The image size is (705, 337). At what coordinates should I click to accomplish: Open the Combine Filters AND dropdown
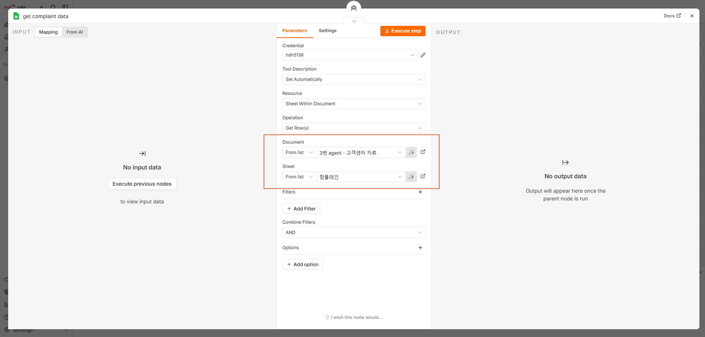click(x=354, y=233)
